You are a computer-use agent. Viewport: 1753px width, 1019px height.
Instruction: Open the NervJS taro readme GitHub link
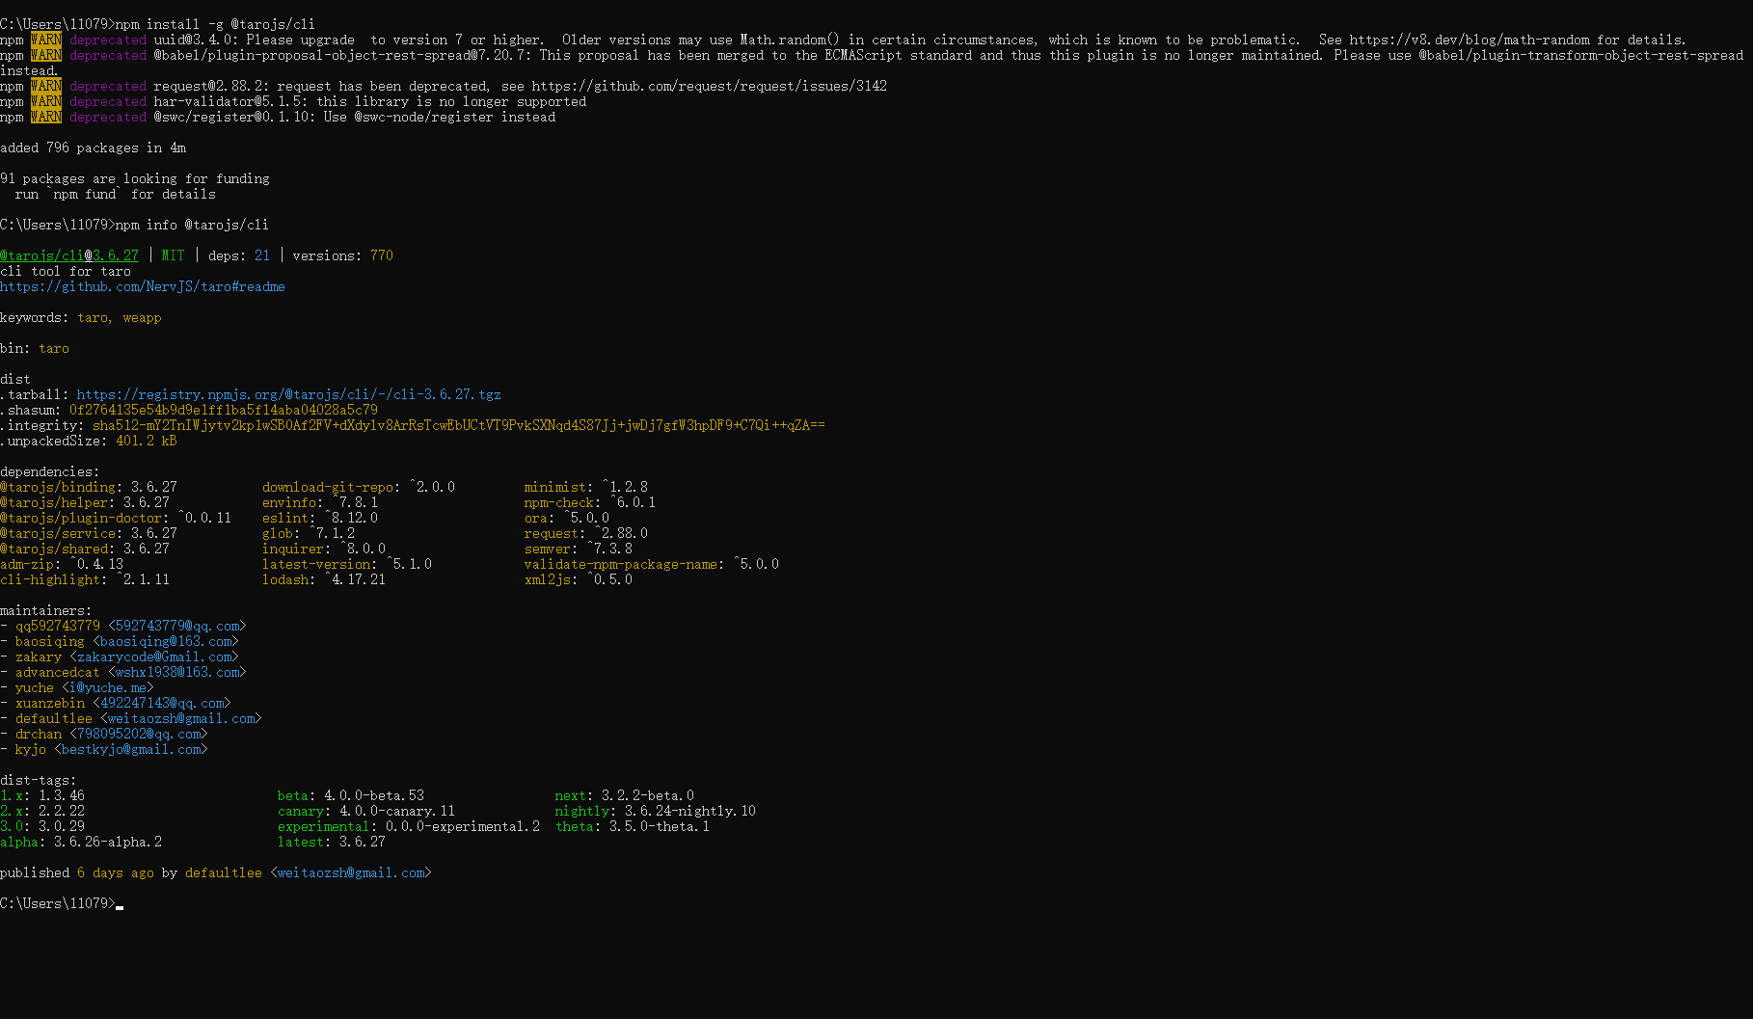[x=143, y=286]
